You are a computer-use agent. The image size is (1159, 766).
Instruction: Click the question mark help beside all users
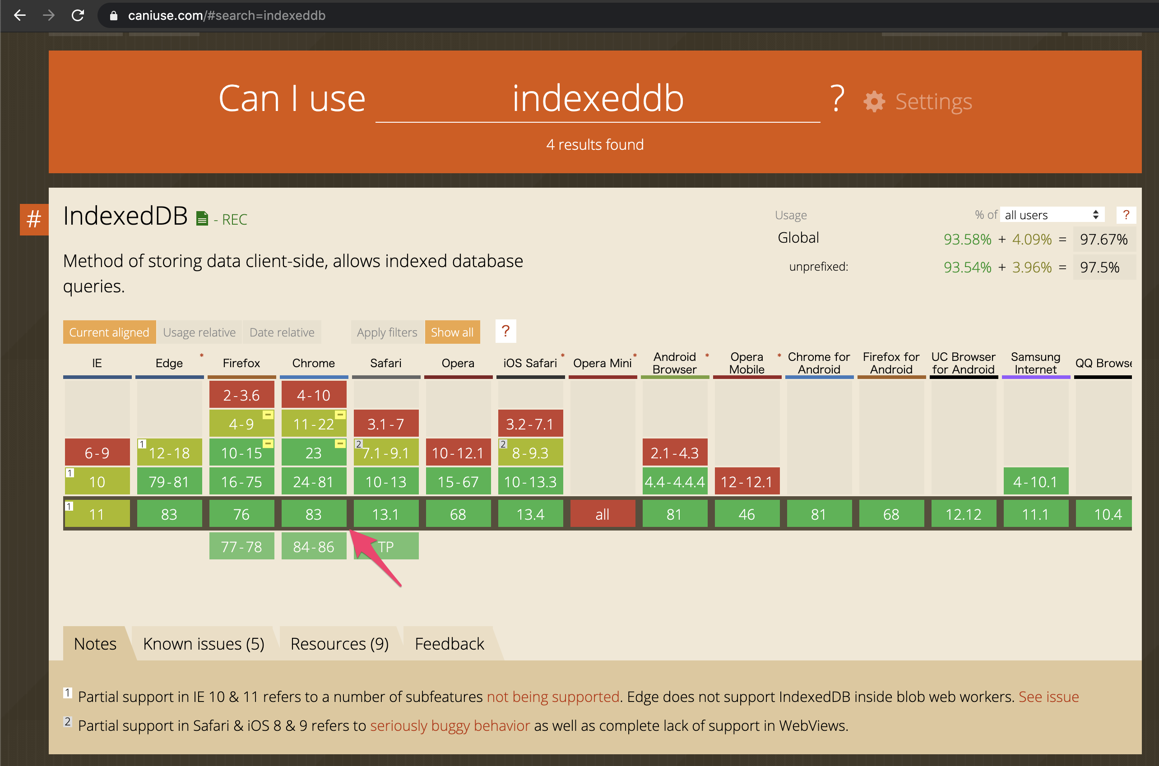1126,215
